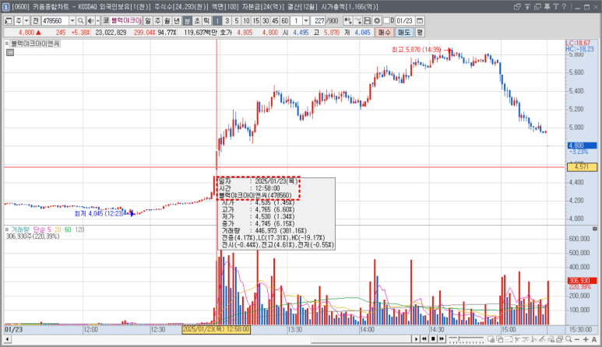Zoom in chart with plus icon
Image resolution: width=602 pixels, height=347 pixels.
click(586, 339)
